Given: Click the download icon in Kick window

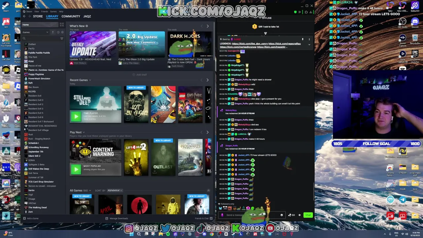Looking at the screenshot, I should pyautogui.click(x=311, y=12).
